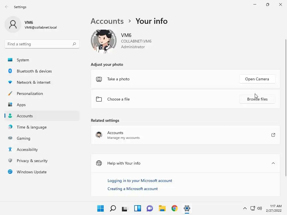Click the Personalization paintbrush icon

tap(10, 94)
